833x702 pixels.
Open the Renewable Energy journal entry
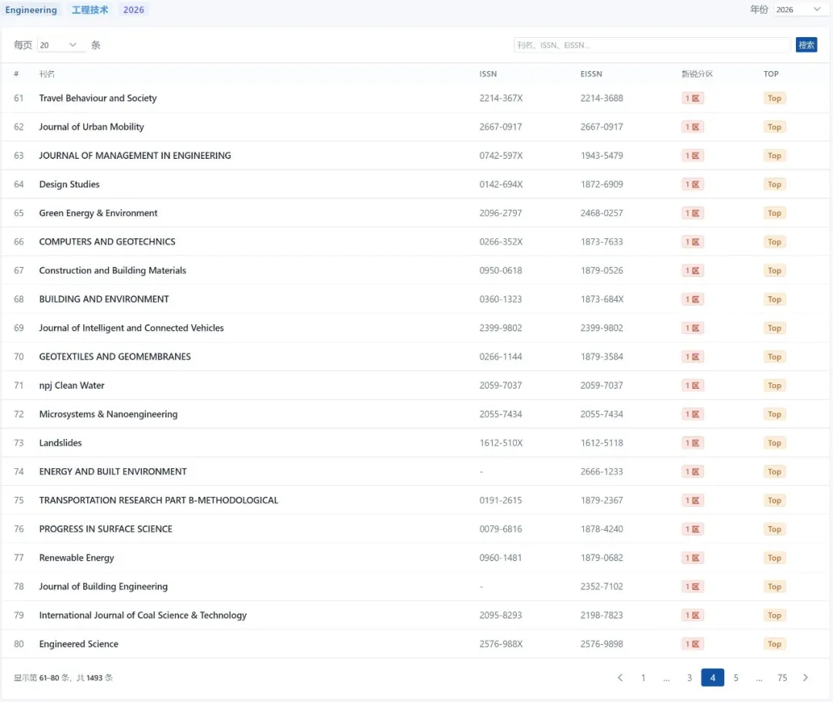tap(76, 558)
